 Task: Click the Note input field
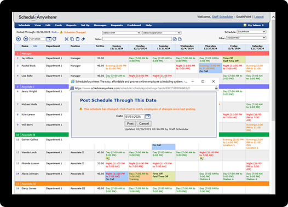click(137, 39)
